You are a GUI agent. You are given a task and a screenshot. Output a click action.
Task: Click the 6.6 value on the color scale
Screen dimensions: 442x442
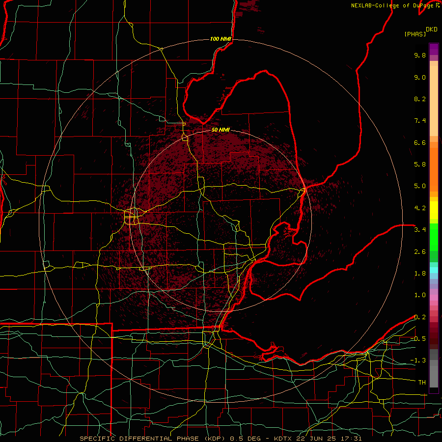(x=420, y=142)
